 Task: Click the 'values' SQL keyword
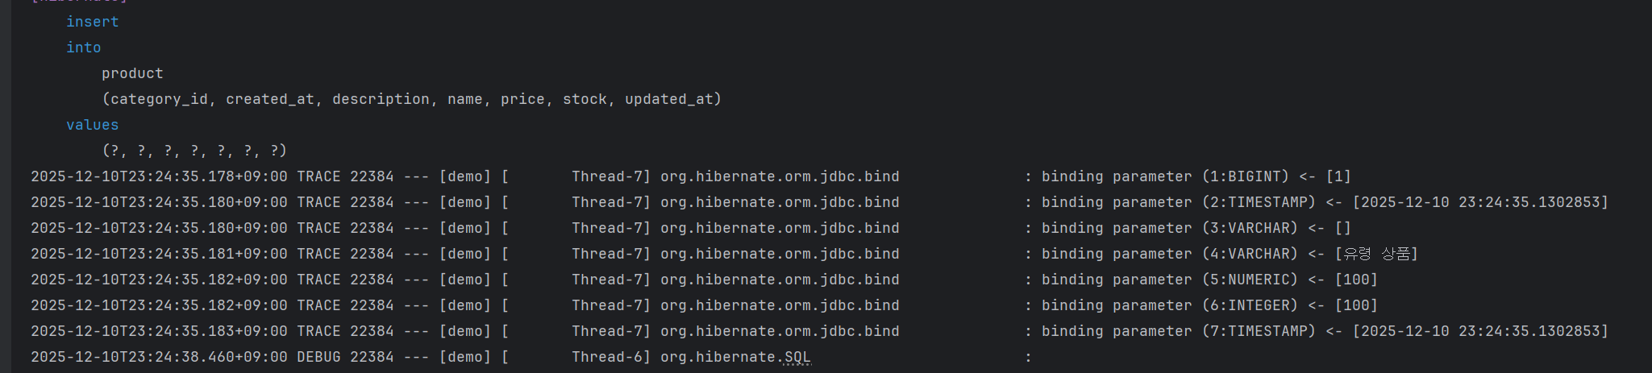click(92, 125)
